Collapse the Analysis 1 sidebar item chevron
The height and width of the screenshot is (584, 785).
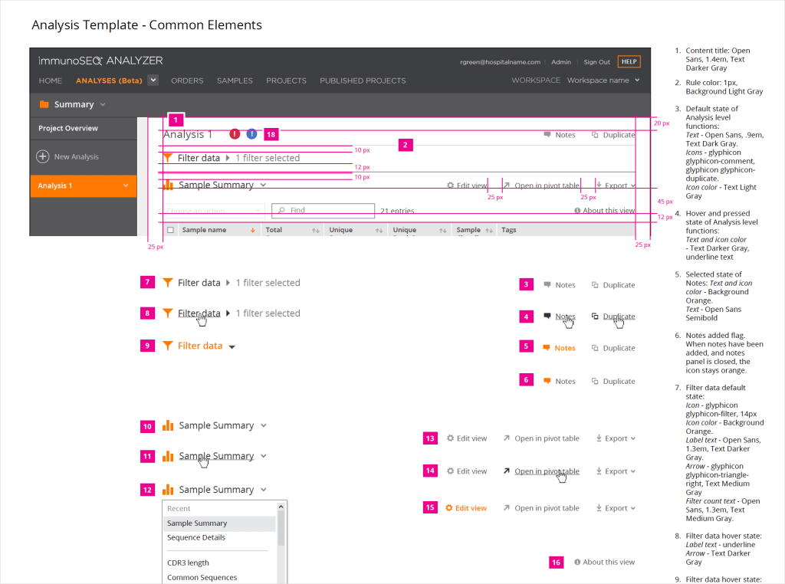[x=126, y=185]
